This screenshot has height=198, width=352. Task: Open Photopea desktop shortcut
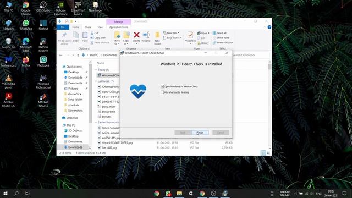coord(43,62)
